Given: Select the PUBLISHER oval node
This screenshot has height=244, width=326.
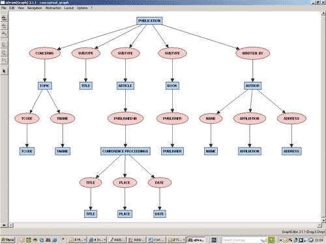Looking at the screenshot, I should [x=172, y=118].
